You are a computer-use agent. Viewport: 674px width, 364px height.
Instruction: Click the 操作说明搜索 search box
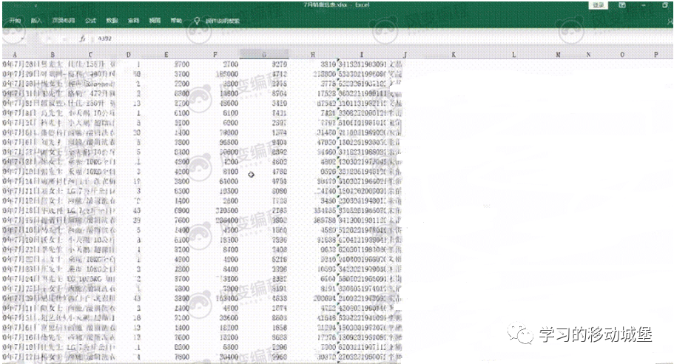click(x=222, y=21)
